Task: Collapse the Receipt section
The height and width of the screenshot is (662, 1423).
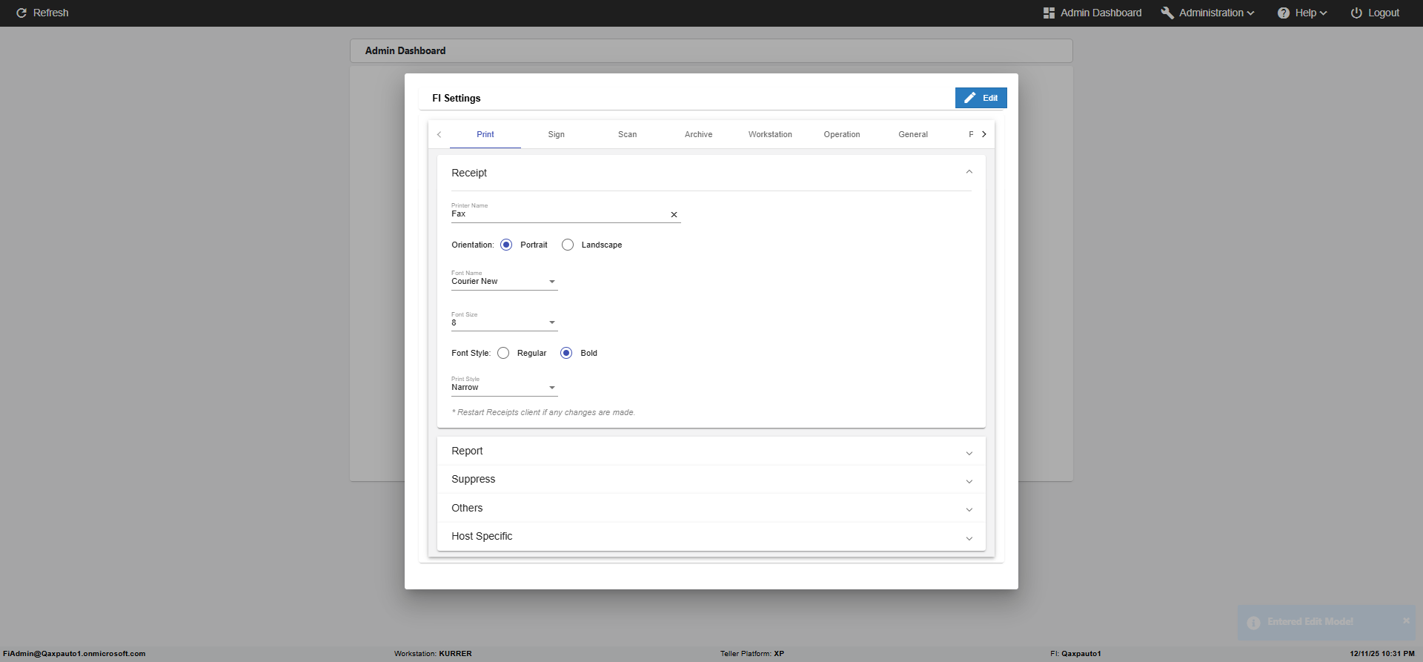Action: tap(969, 172)
